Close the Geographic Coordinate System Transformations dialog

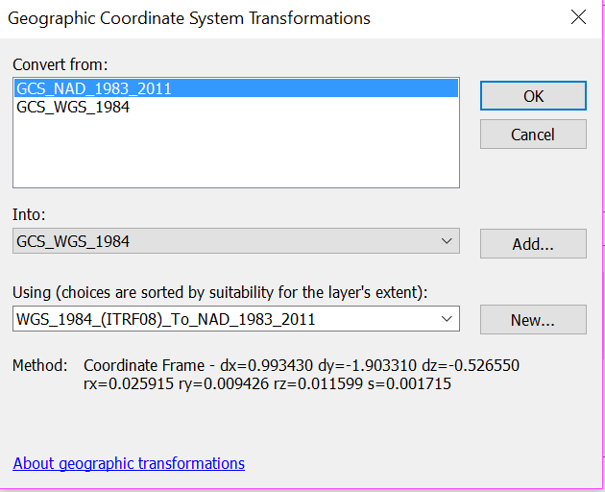click(x=578, y=17)
